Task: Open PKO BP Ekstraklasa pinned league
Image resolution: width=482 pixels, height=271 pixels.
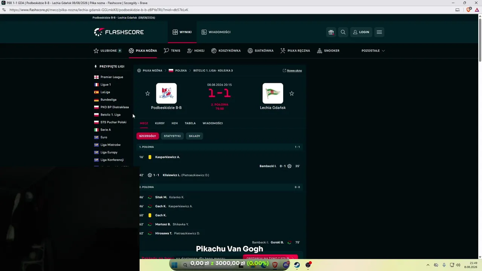Action: [111, 107]
